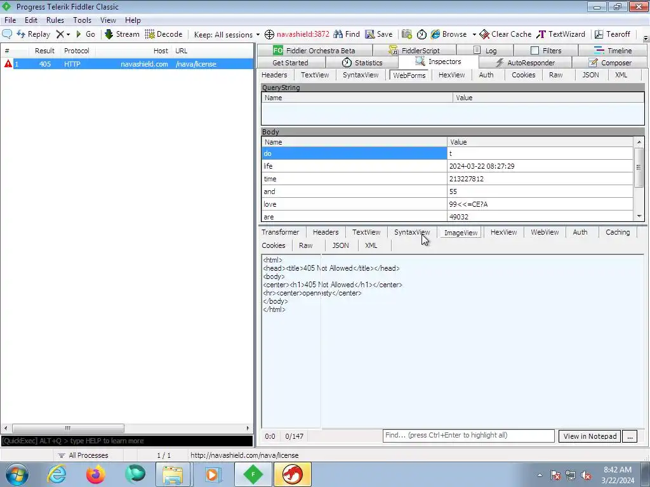Open the Rules menu
The height and width of the screenshot is (487, 650).
(x=55, y=20)
